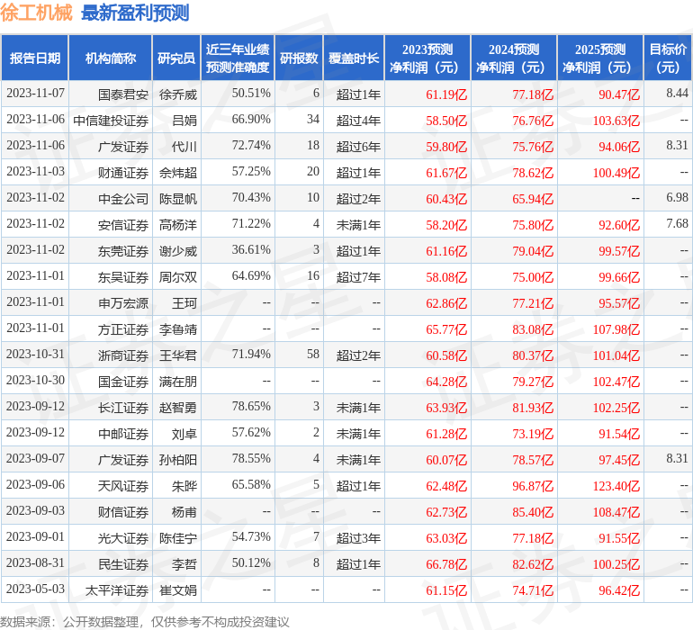Select researcher 代川

[184, 147]
